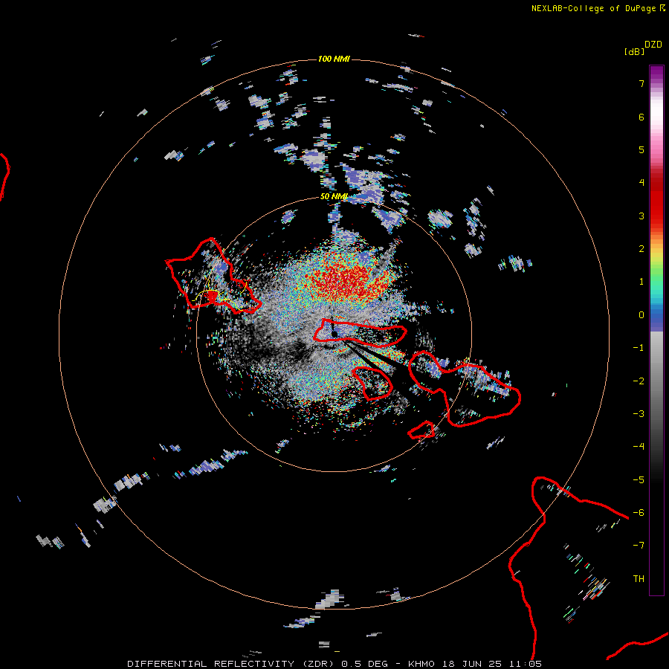The height and width of the screenshot is (669, 669).
Task: Click the -2 value on the color scale
Action: click(639, 381)
